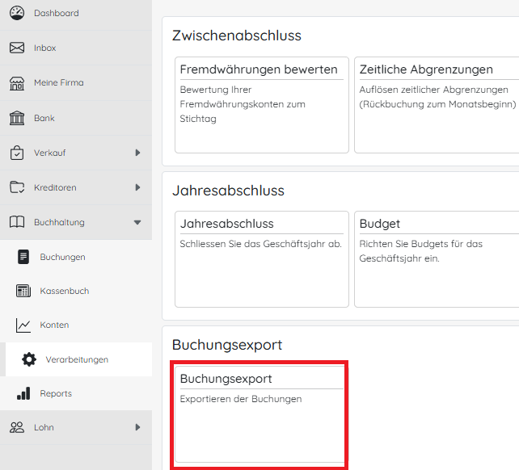
Task: Expand the Lohn submenu arrow
Action: tap(137, 427)
